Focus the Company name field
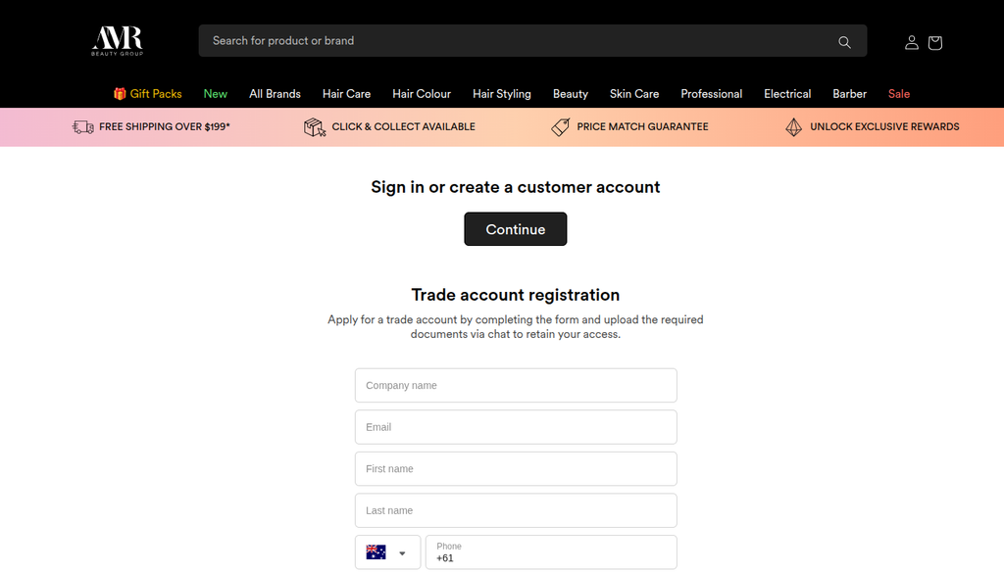1004x573 pixels. pos(516,386)
